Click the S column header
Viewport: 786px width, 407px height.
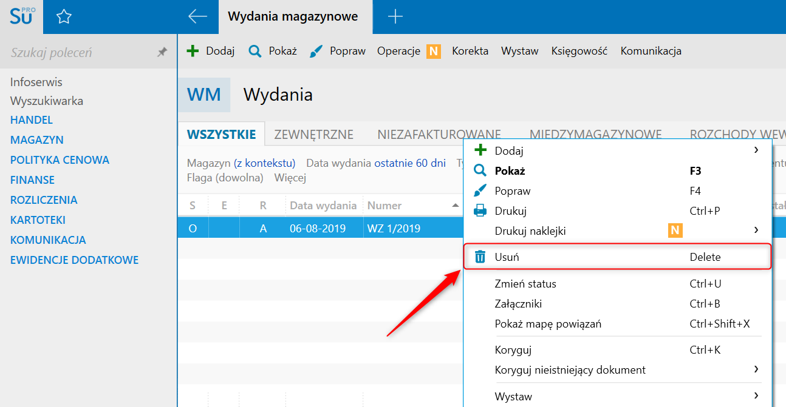[x=193, y=206]
